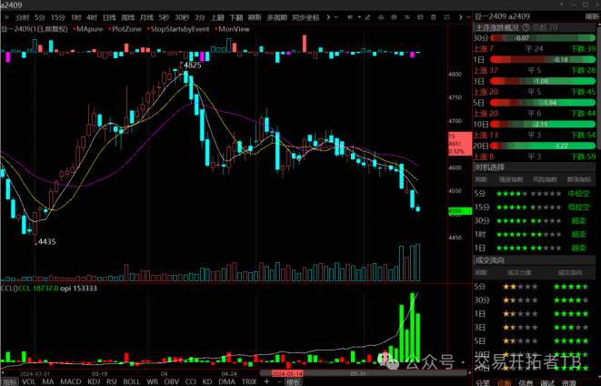Toggle 同步坐标 sync coordinates
The height and width of the screenshot is (386, 601).
tap(306, 17)
